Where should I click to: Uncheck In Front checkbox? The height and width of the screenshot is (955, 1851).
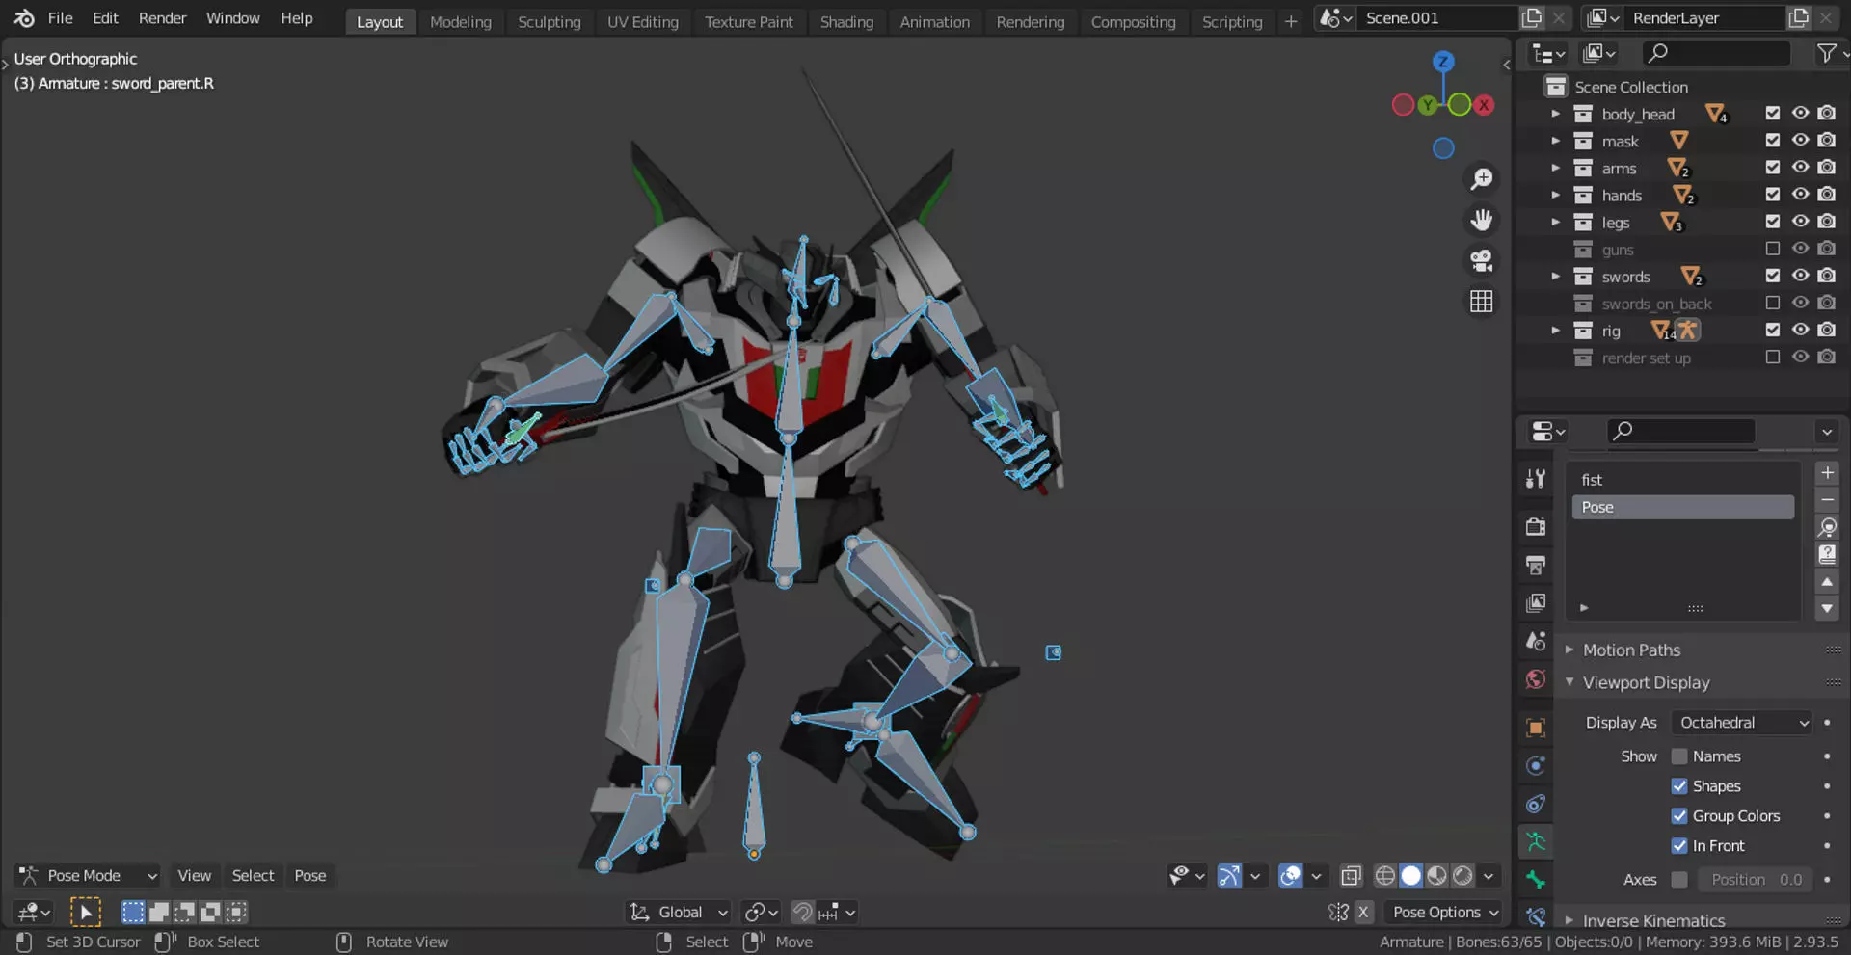coord(1679,846)
